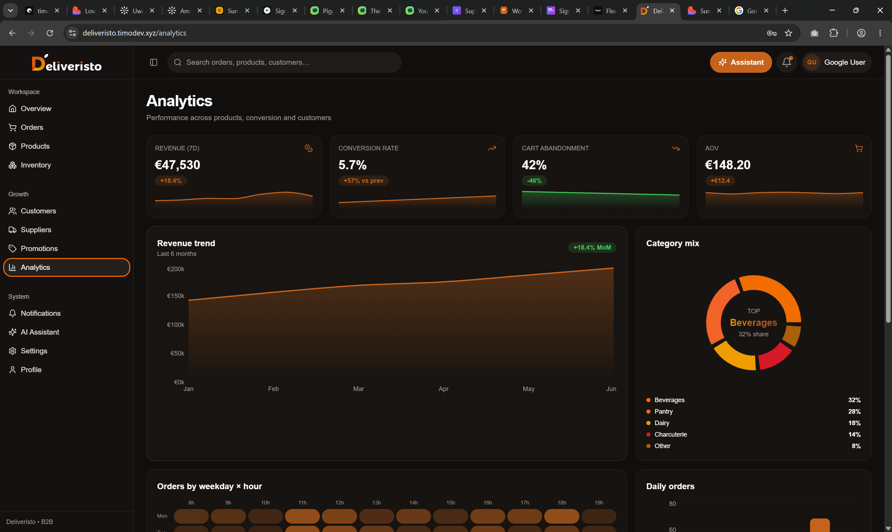
Task: Select Promotions in the sidebar
Action: click(x=67, y=249)
